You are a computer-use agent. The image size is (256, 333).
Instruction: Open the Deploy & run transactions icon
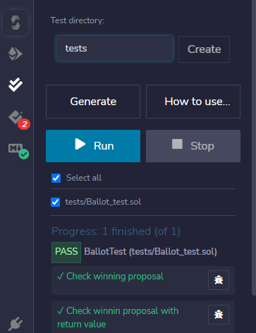point(16,54)
